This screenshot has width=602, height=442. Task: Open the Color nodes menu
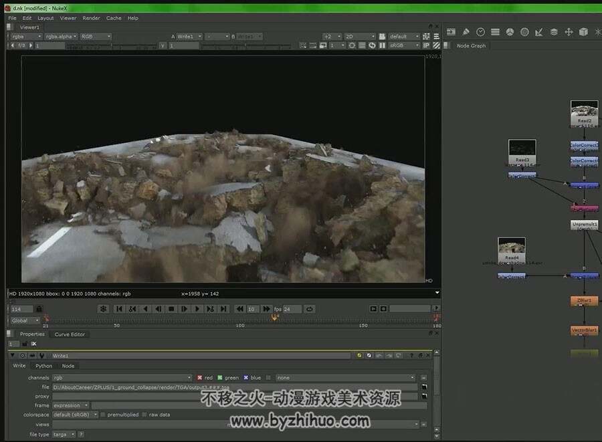(510, 32)
